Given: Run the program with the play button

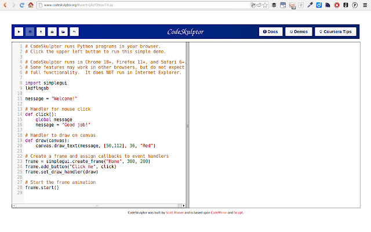Looking at the screenshot, I should tap(19, 32).
